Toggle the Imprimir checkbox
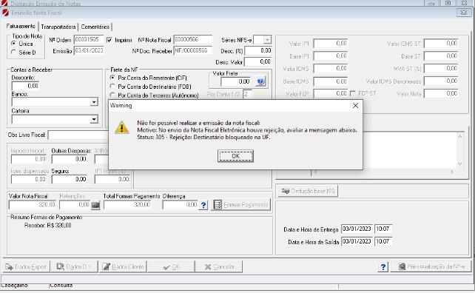Screen dimensions: 475x293 click(110, 40)
